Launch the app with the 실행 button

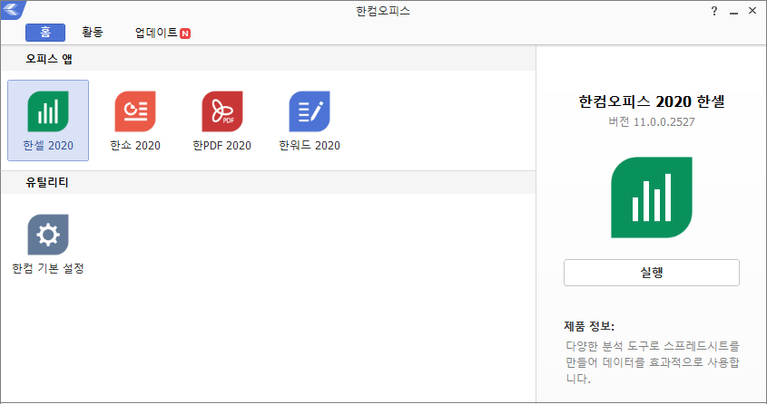click(652, 273)
